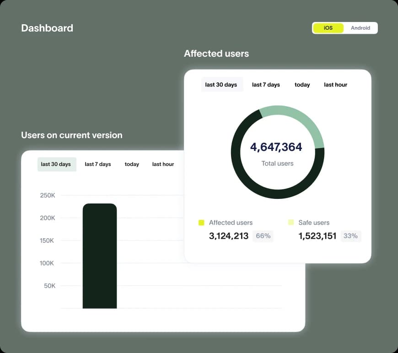The width and height of the screenshot is (398, 353).
Task: Select 'last 30 days' in Users on current version
Action: coord(56,164)
